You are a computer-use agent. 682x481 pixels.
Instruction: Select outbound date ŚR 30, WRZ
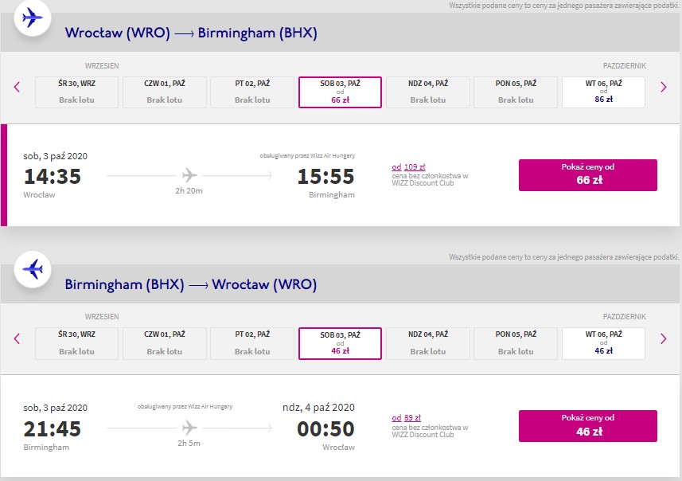(76, 92)
